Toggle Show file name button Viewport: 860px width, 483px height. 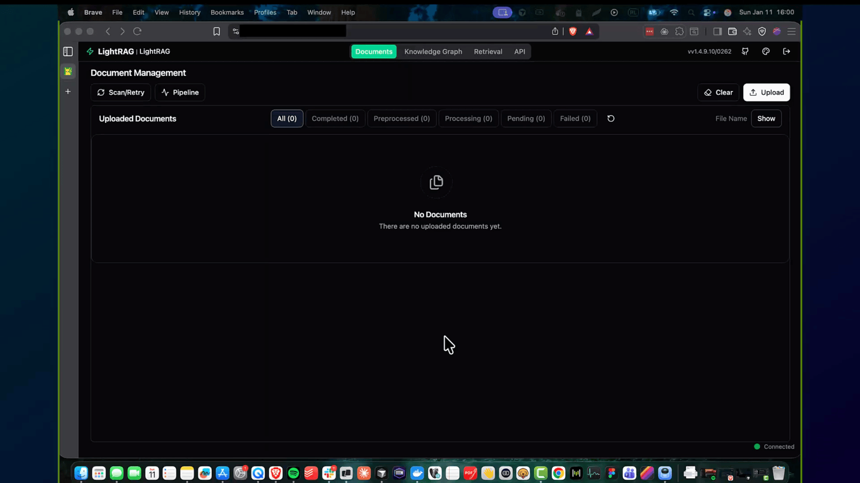coord(766,119)
